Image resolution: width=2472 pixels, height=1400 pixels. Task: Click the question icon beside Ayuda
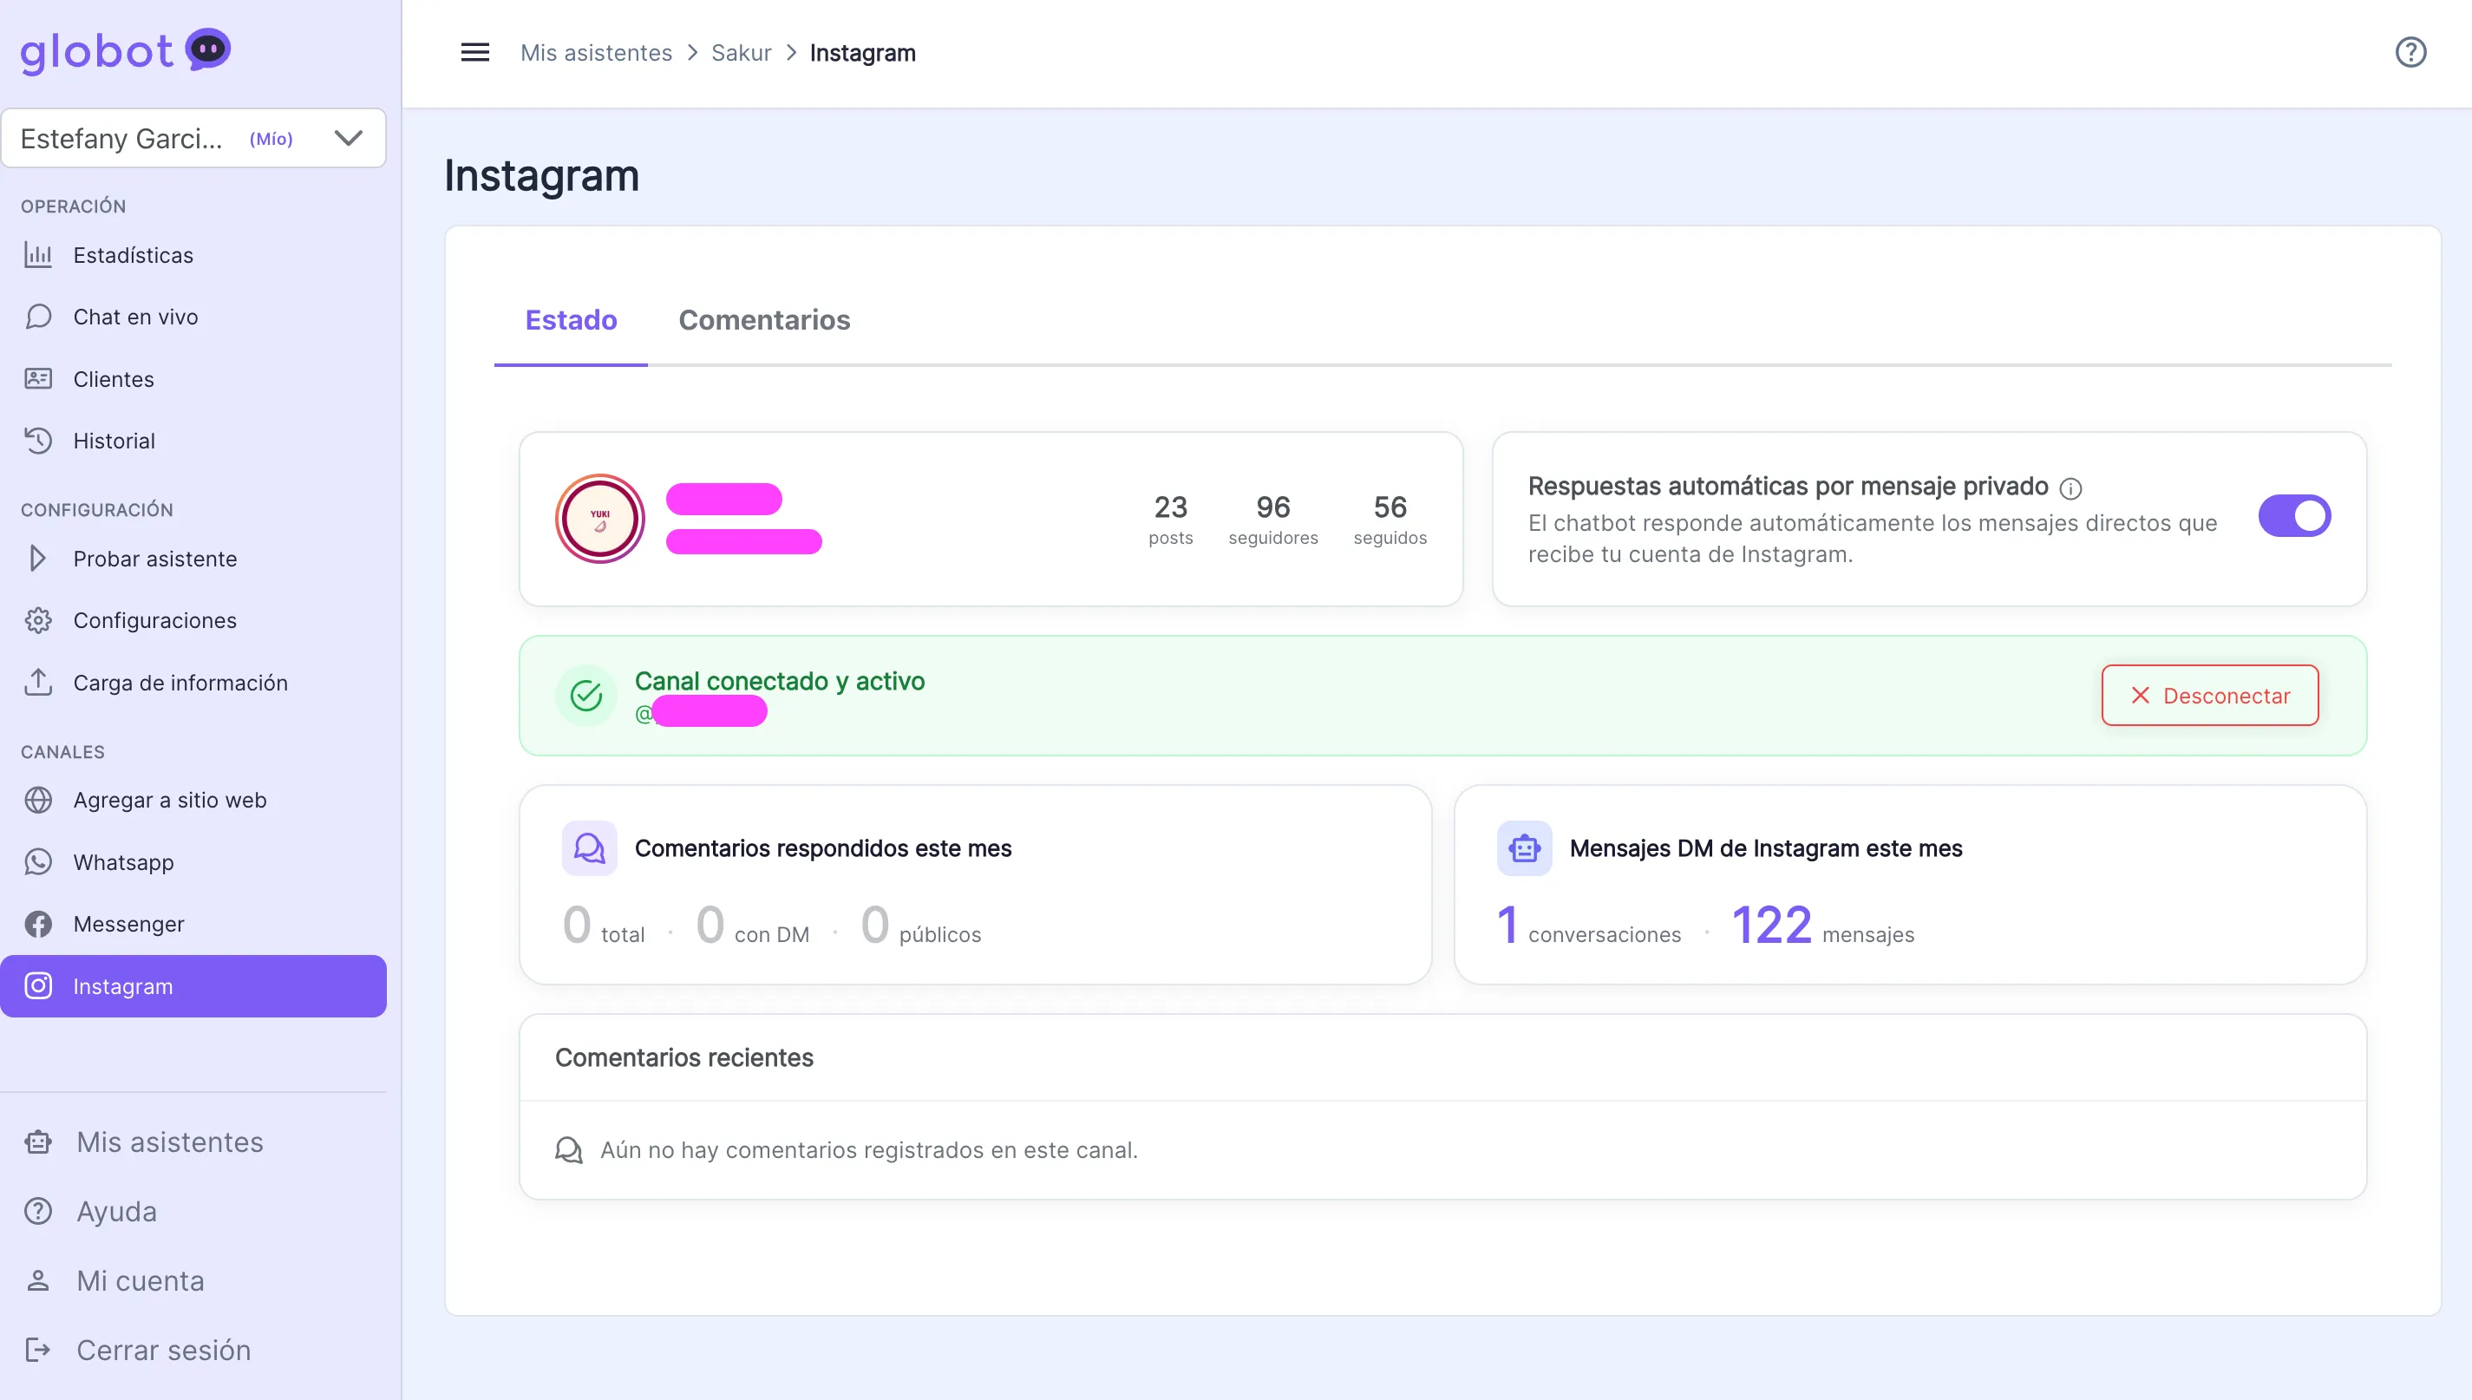coord(38,1211)
